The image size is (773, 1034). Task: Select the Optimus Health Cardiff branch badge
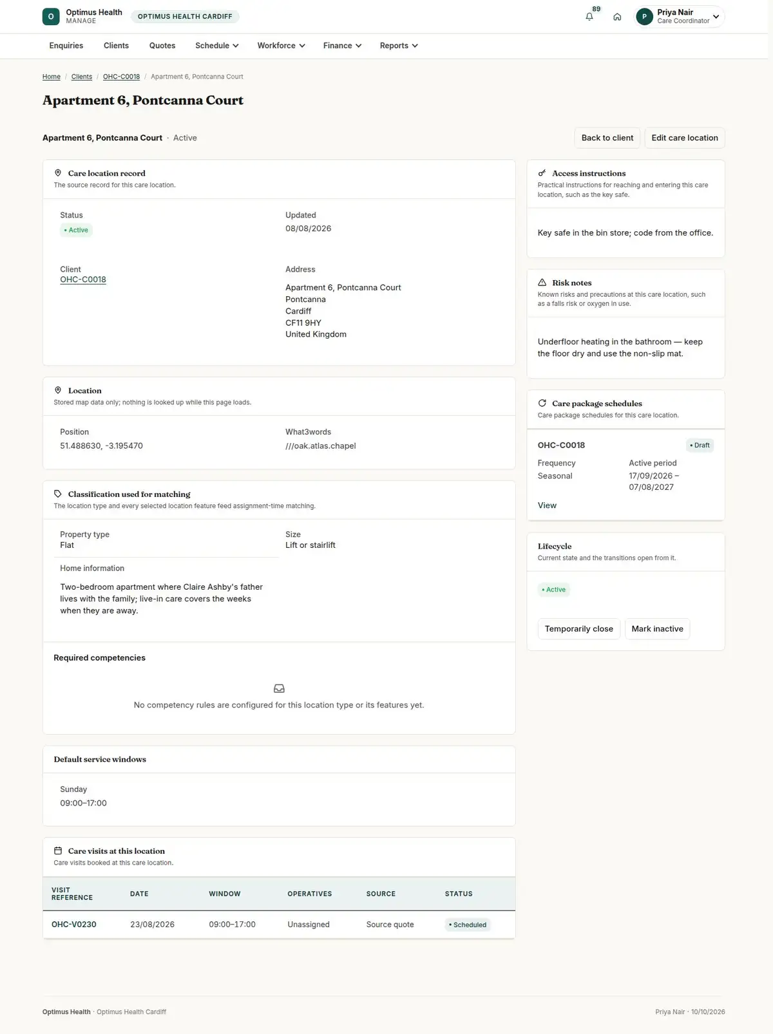coord(185,17)
